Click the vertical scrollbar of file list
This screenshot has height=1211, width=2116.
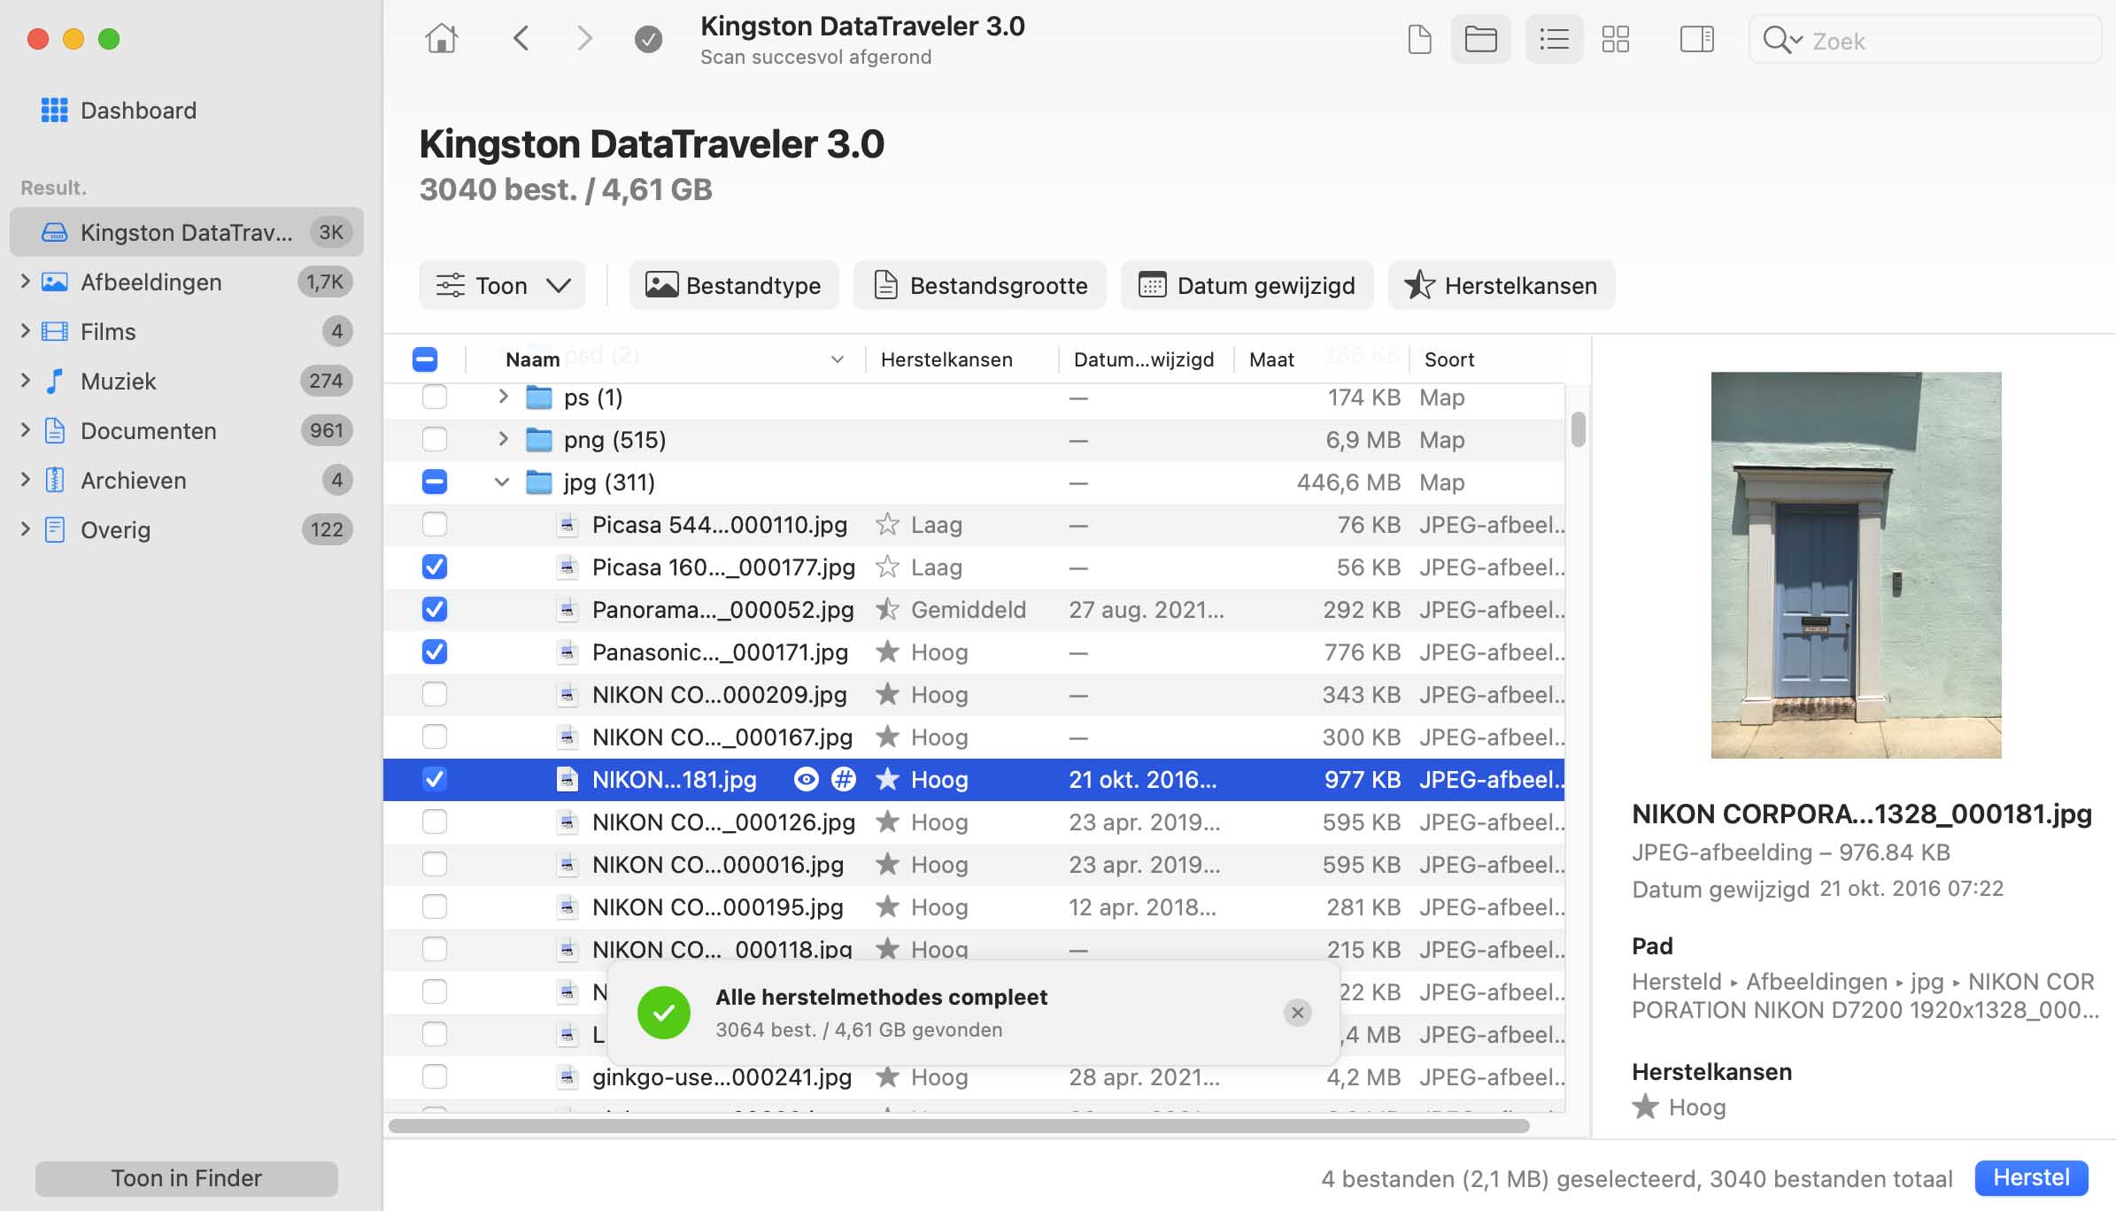coord(1578,429)
